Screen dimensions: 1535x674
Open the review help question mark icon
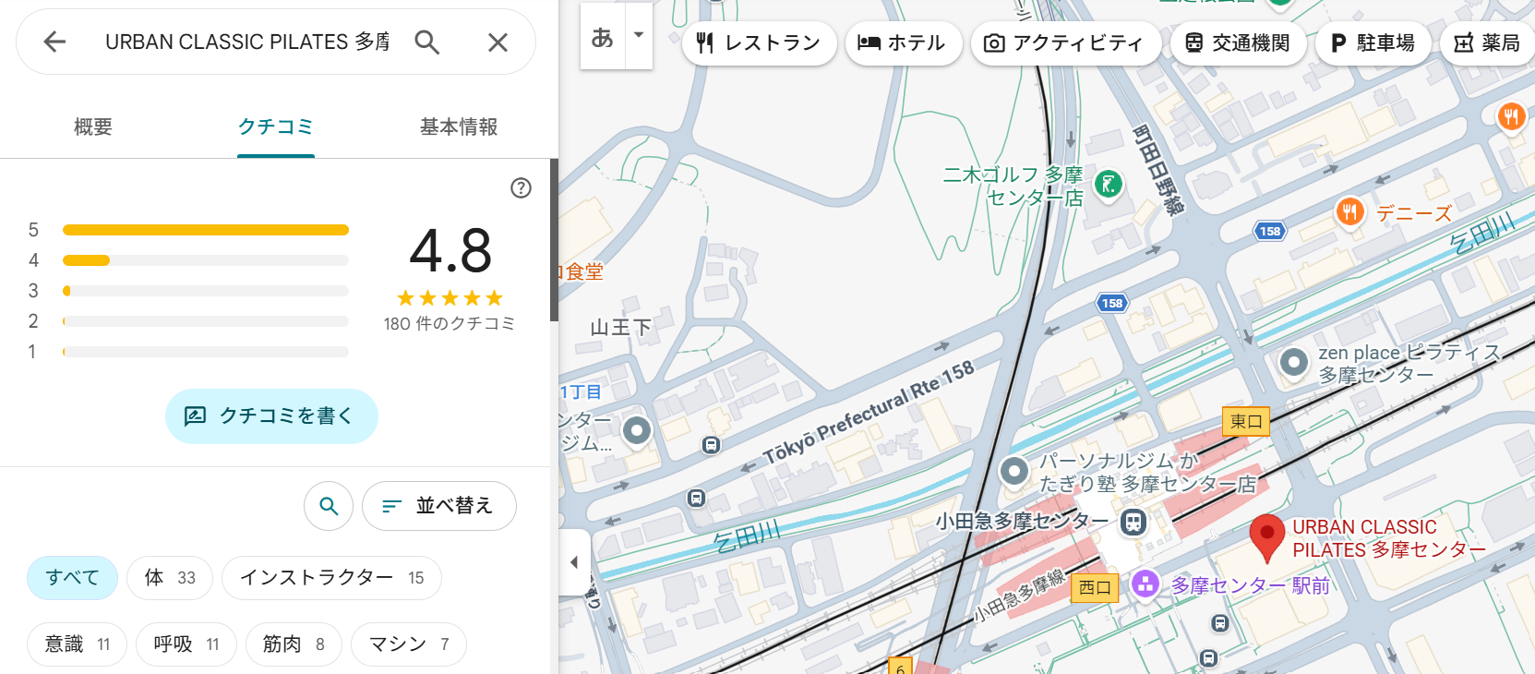pyautogui.click(x=521, y=188)
